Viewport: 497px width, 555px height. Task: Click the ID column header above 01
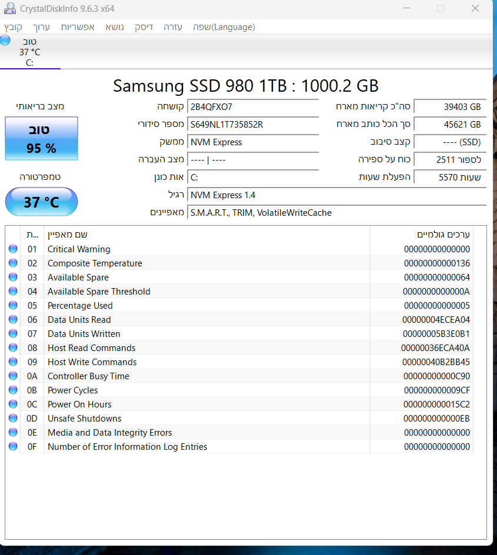click(32, 235)
